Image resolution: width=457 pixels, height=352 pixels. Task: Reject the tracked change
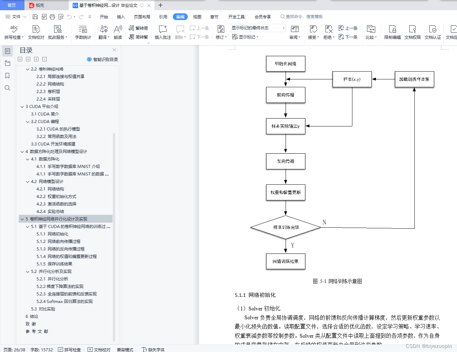329,32
